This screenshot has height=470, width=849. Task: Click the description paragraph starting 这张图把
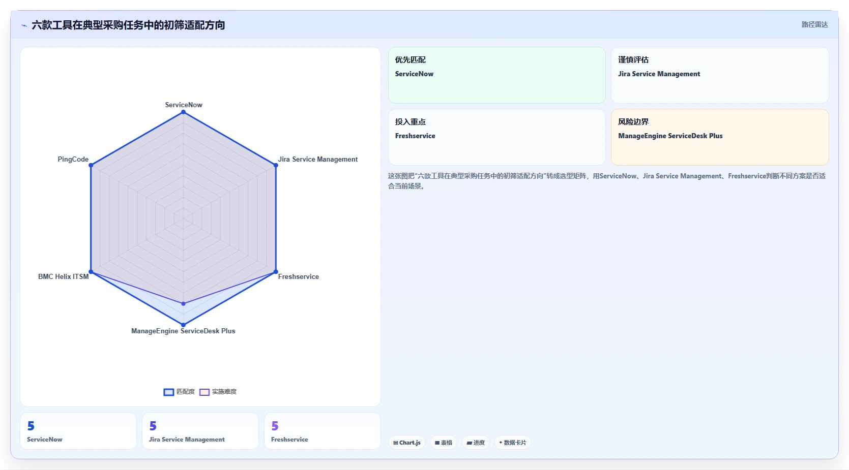tap(607, 181)
